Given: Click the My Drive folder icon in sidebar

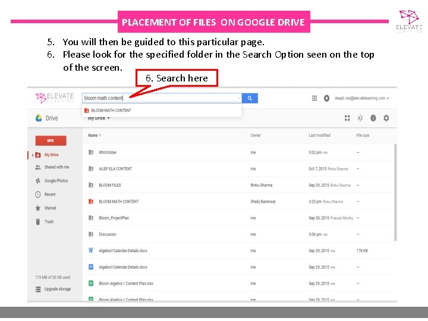Looking at the screenshot, I should pyautogui.click(x=38, y=155).
